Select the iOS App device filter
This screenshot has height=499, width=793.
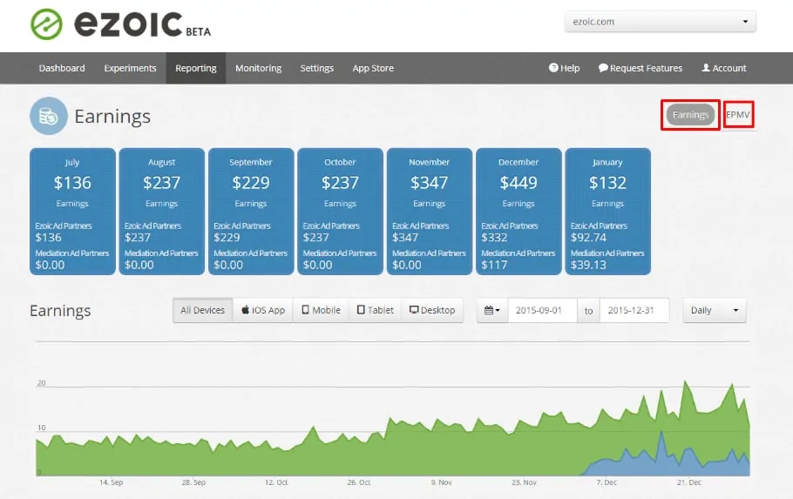[263, 310]
